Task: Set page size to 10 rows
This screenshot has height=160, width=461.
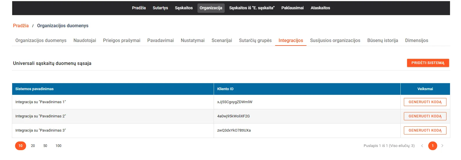Action: 21,146
